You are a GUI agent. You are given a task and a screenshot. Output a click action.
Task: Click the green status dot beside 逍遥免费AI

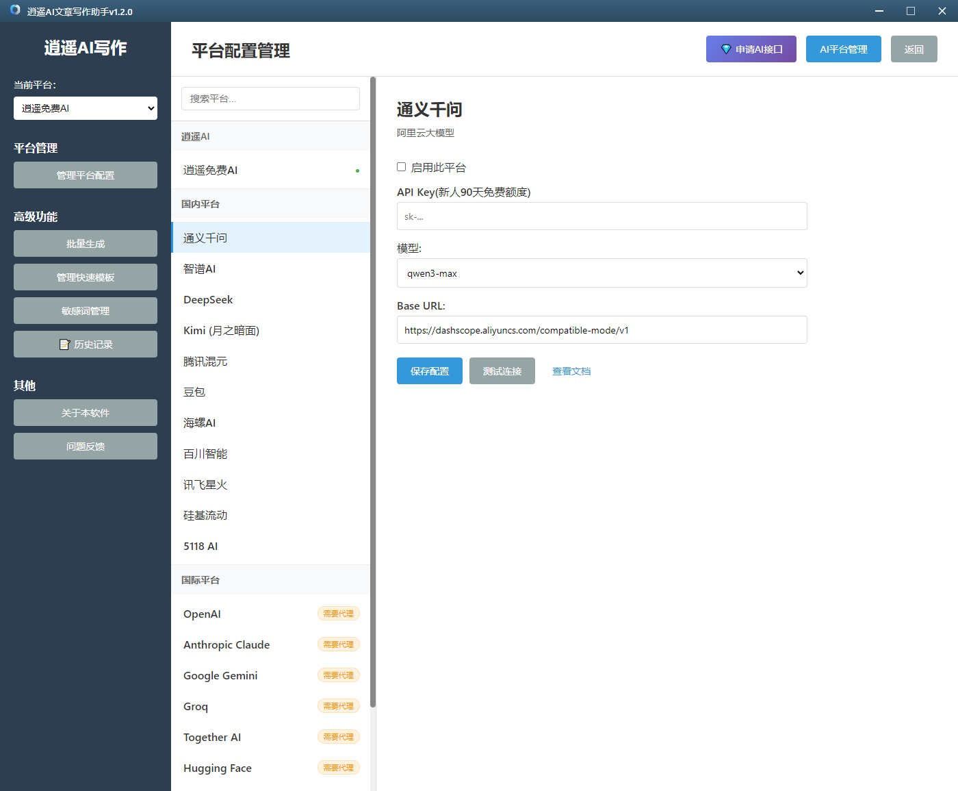pos(357,171)
